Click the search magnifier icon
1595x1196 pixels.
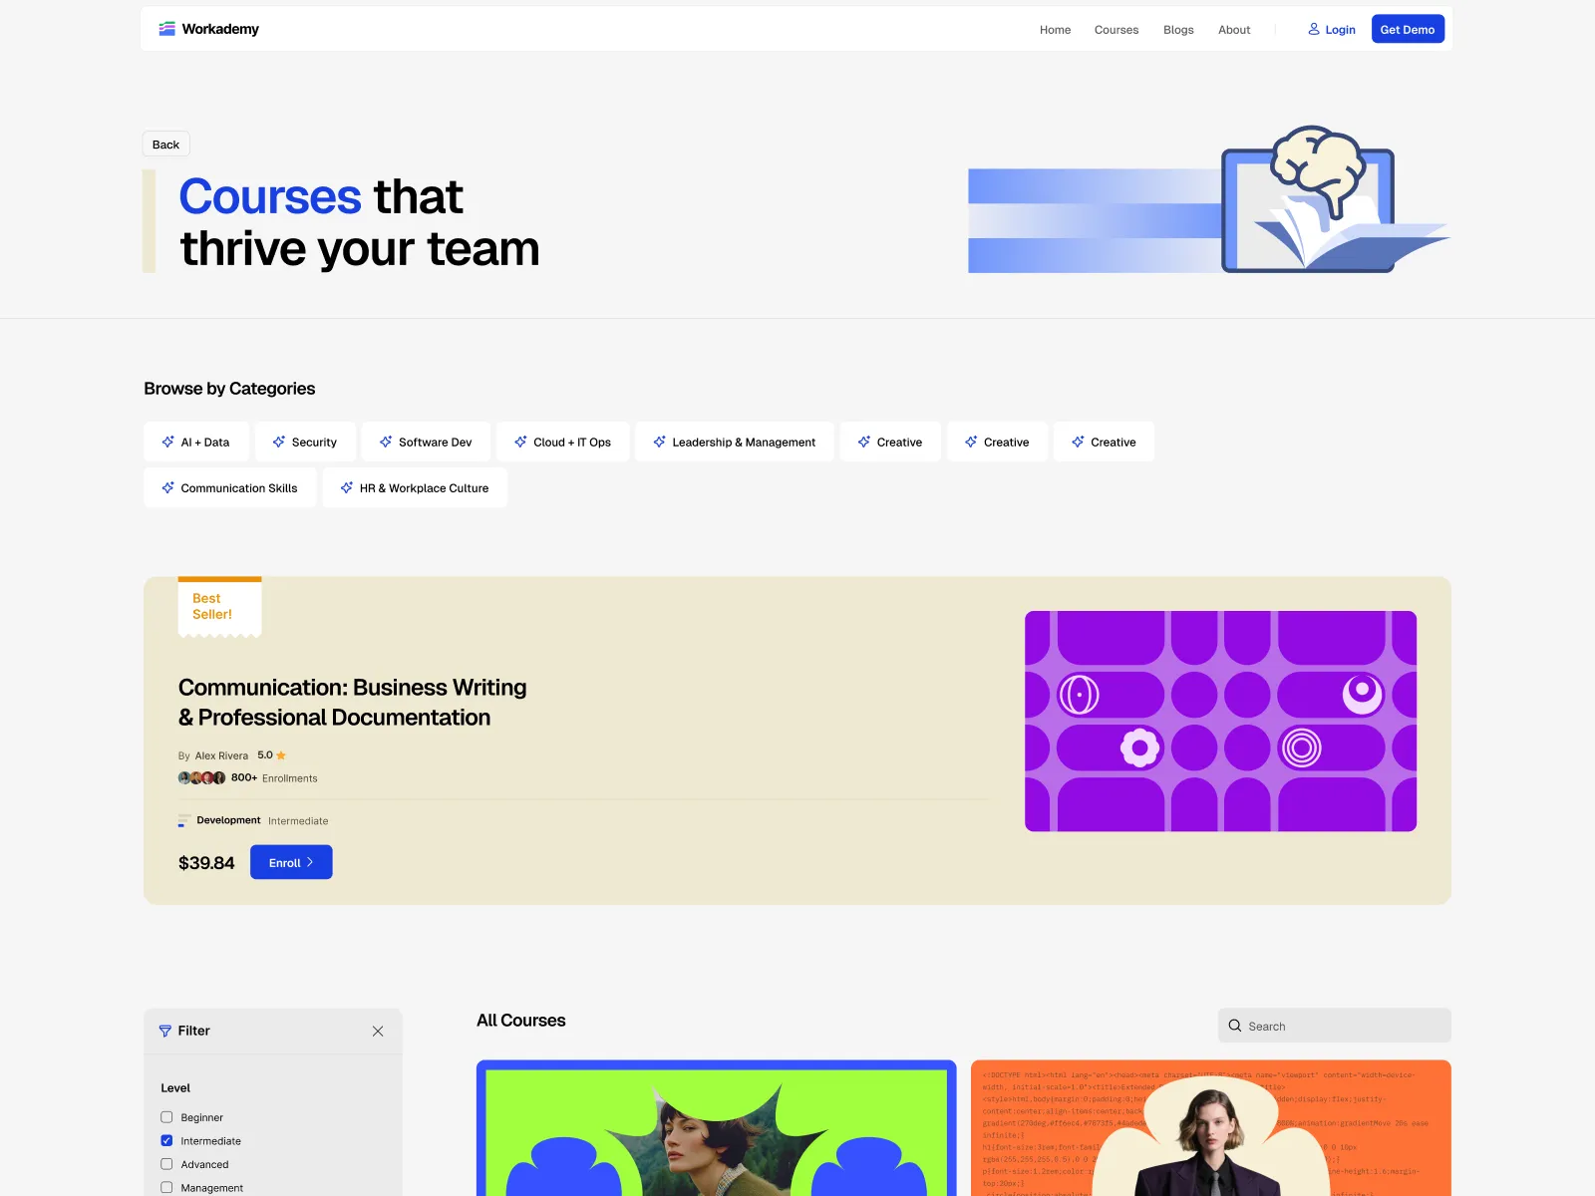(x=1235, y=1026)
